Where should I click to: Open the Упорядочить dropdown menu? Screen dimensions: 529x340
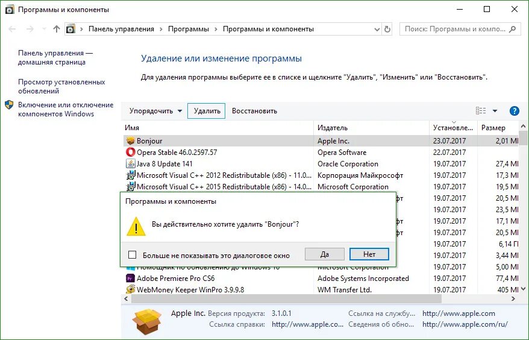tap(155, 111)
